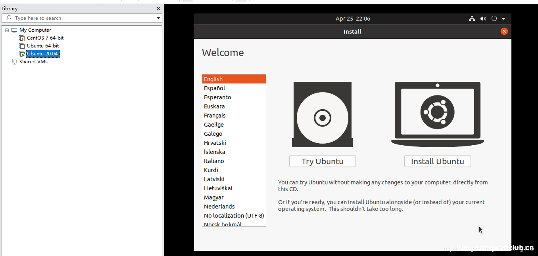Open the Apr 25 22:06 clock menu
This screenshot has width=538, height=256.
tap(353, 19)
